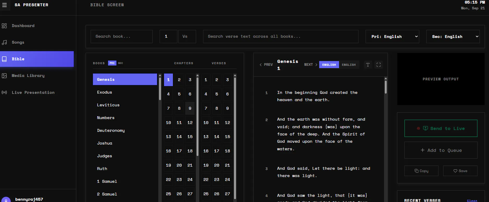Clear recent verses link
The image size is (489, 202).
(x=472, y=200)
